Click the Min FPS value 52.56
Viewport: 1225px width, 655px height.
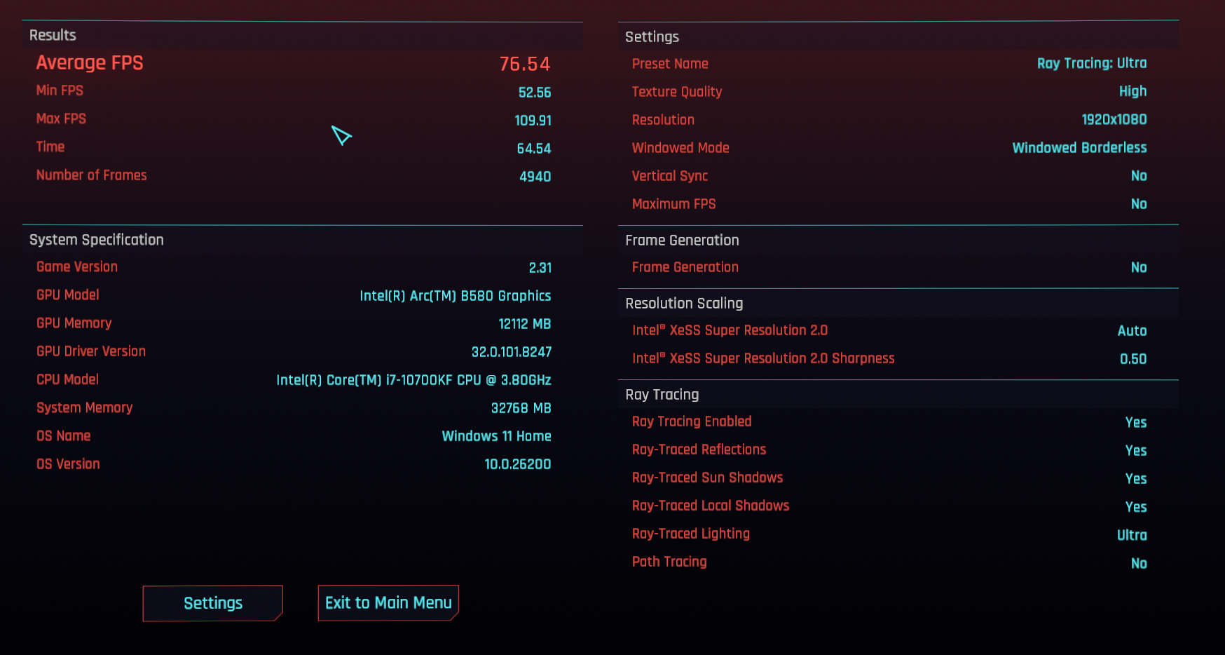point(535,93)
